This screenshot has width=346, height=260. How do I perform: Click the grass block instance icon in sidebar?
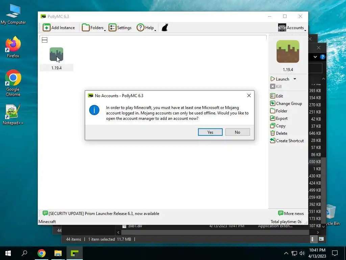coord(288,51)
